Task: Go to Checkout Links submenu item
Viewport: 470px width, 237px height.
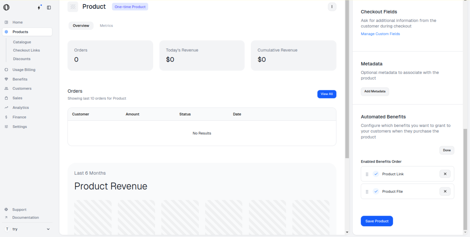Action: pyautogui.click(x=26, y=50)
